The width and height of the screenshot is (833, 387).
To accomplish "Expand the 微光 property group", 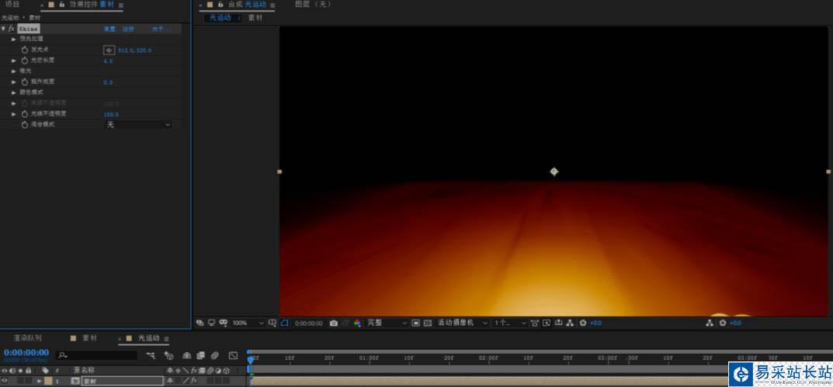I will (x=14, y=71).
